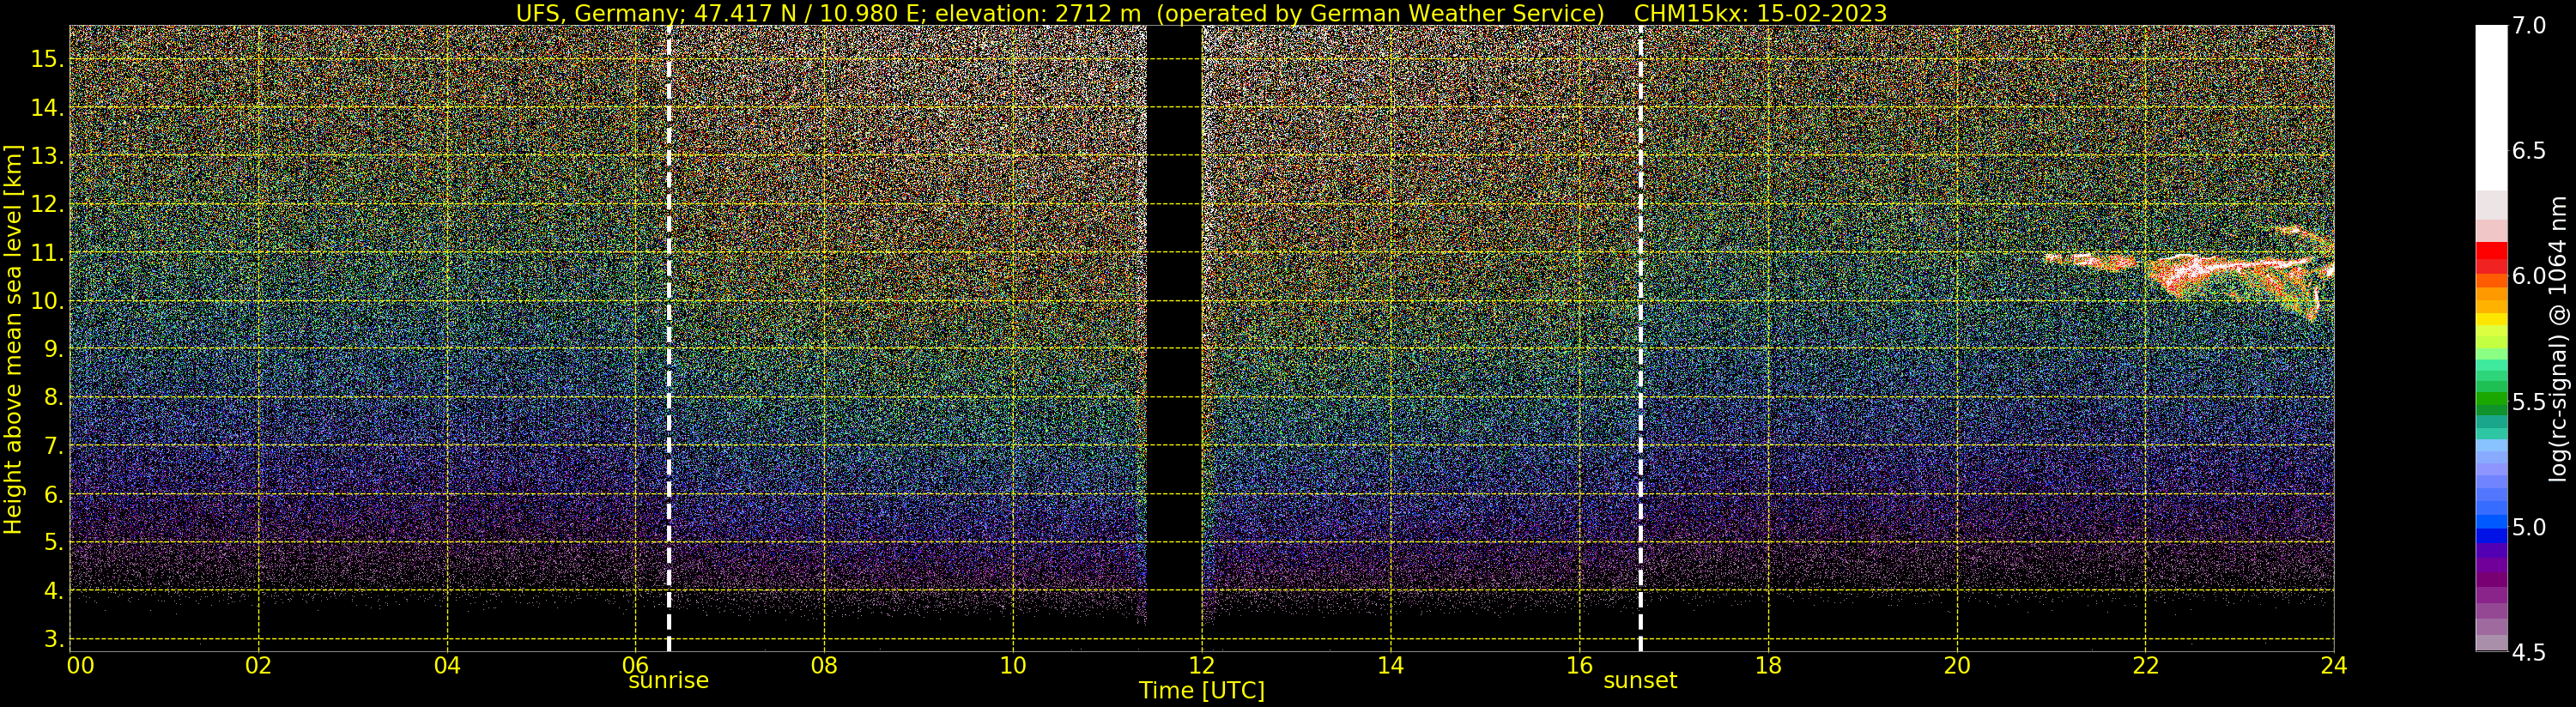Click the time axis tick label '02'
2576x707 pixels.
(x=258, y=666)
